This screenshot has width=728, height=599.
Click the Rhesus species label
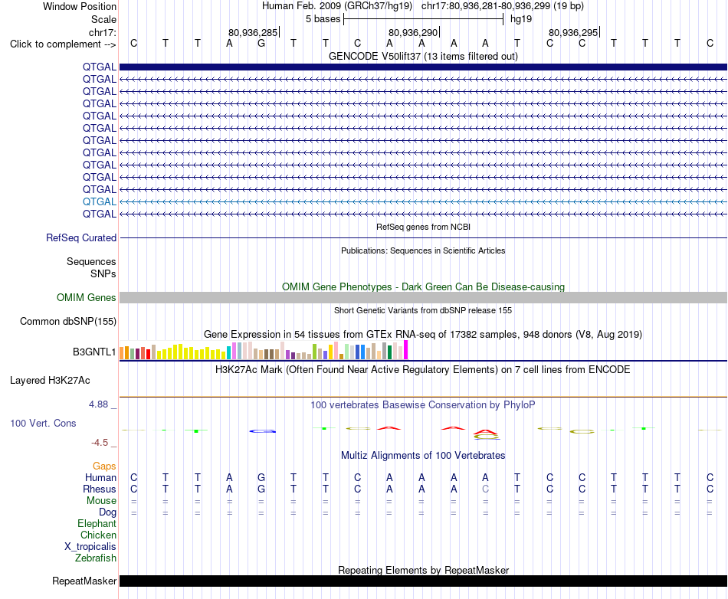click(100, 489)
